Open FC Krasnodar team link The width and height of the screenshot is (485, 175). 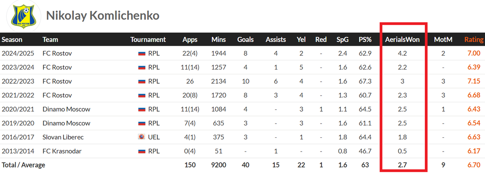pyautogui.click(x=62, y=151)
